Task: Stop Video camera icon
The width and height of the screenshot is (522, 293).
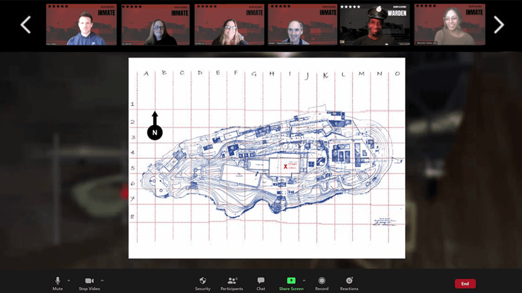Action: click(x=89, y=281)
